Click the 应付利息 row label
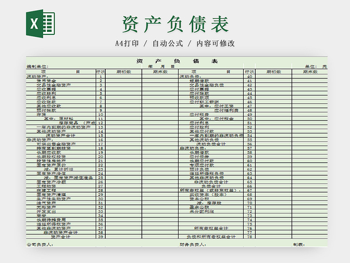 point(199,123)
